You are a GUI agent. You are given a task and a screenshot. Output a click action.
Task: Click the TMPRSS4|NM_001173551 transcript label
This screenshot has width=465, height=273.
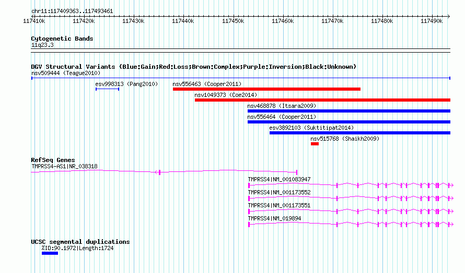[x=279, y=205]
